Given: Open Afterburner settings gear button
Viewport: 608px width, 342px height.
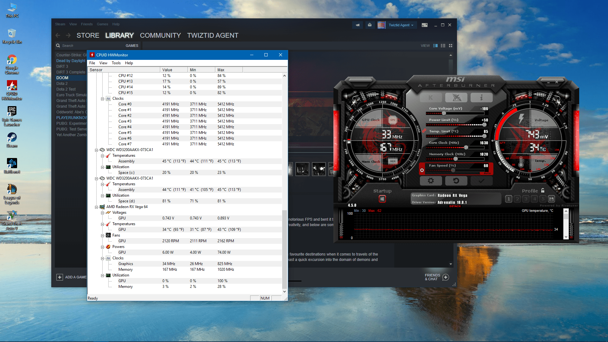Looking at the screenshot, I should (x=431, y=181).
